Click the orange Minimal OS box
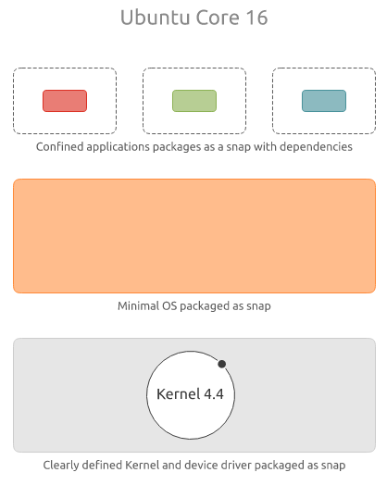 coord(194,236)
